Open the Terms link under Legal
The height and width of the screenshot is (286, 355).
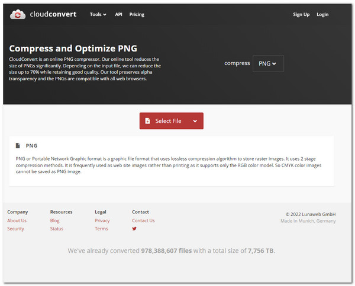[x=101, y=229]
